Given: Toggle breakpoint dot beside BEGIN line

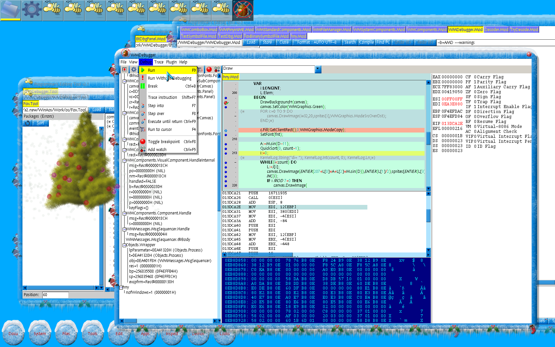Looking at the screenshot, I should pyautogui.click(x=226, y=98).
